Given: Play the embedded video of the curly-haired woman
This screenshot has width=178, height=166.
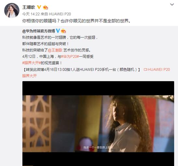Looking at the screenshot, I should (x=98, y=124).
